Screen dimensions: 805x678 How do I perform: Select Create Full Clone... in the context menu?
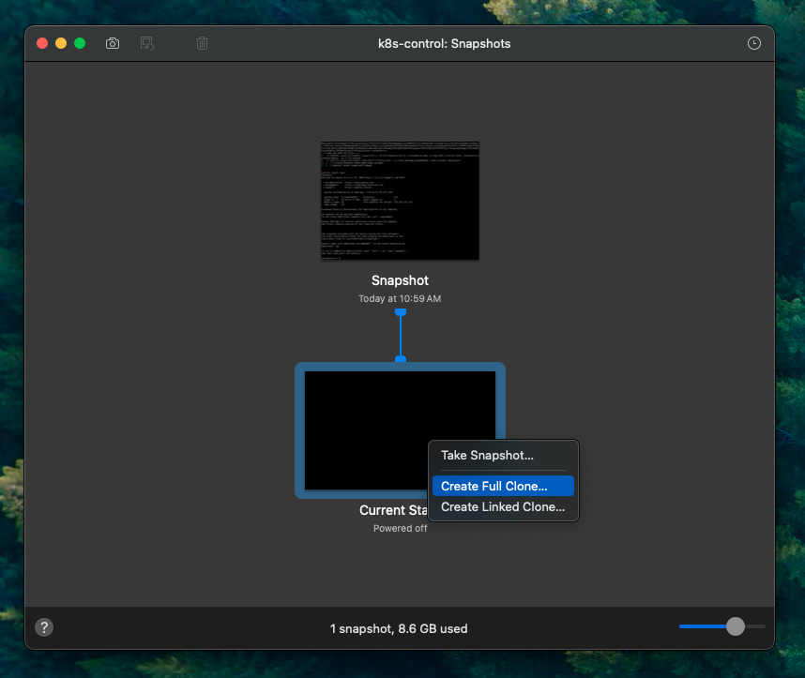coord(494,486)
